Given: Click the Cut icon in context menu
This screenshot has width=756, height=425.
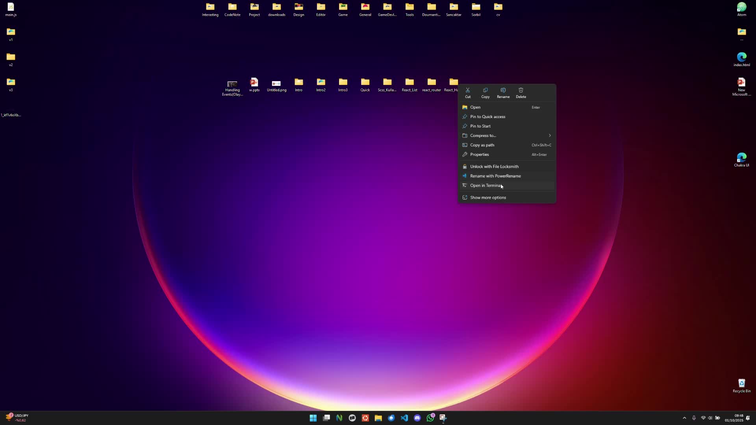Looking at the screenshot, I should [x=468, y=92].
